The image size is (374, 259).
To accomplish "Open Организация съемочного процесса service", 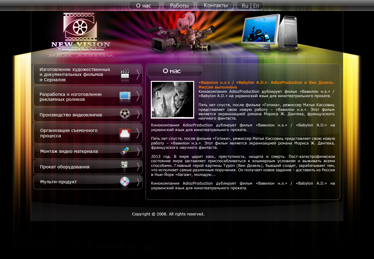I will [88, 133].
